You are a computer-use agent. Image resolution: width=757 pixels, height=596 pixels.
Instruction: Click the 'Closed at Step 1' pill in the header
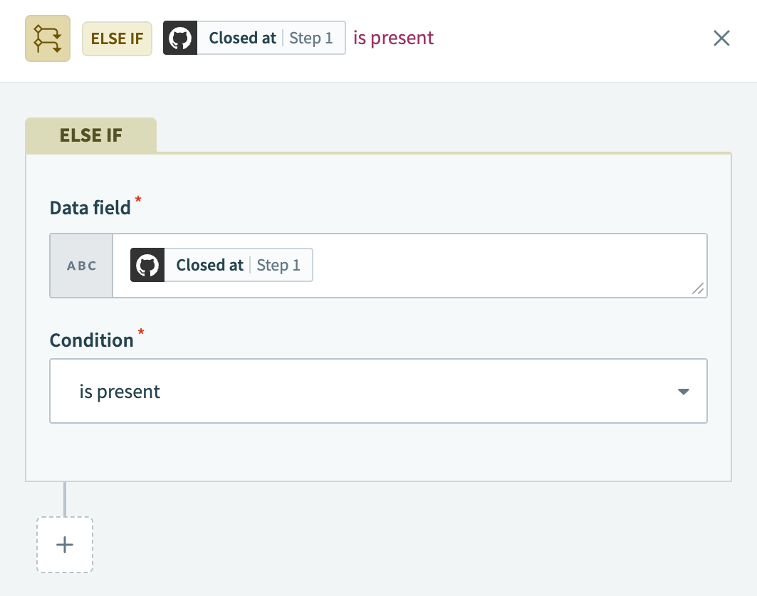tap(254, 38)
